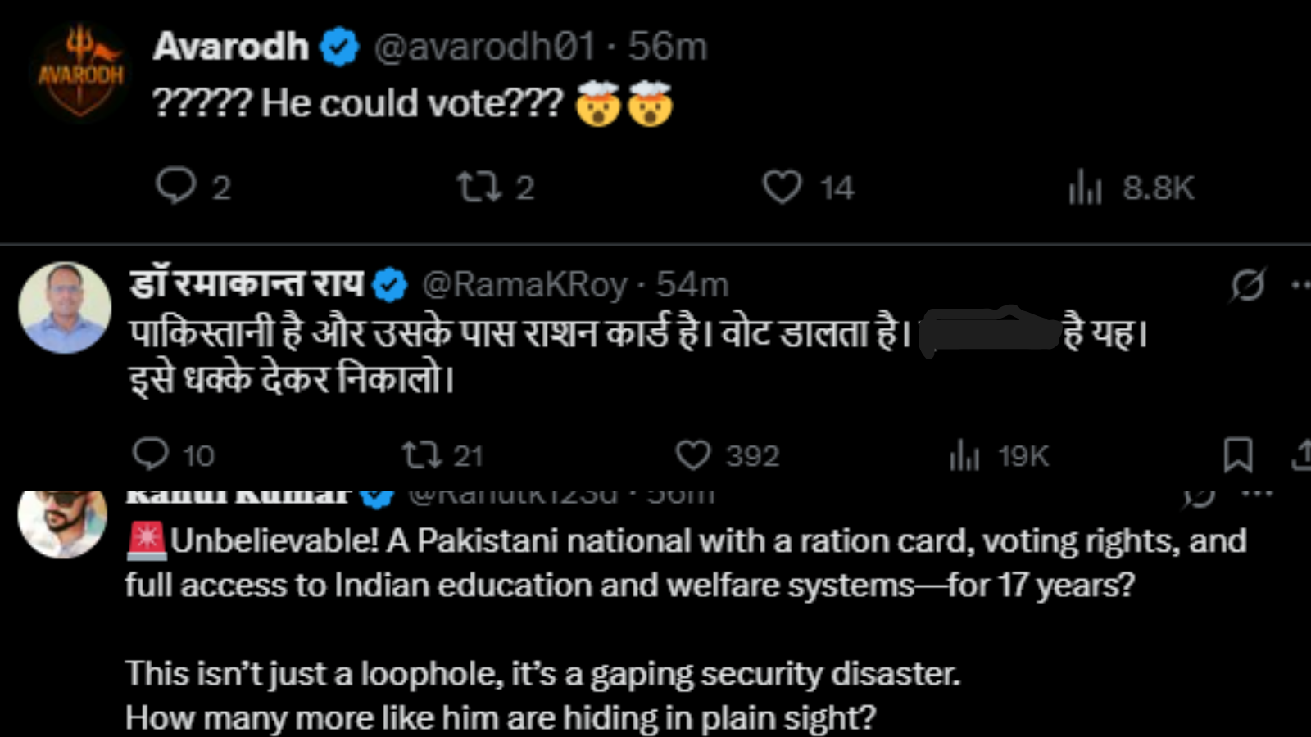Click the sunglasses-man avatar on the third tweet

click(x=62, y=522)
